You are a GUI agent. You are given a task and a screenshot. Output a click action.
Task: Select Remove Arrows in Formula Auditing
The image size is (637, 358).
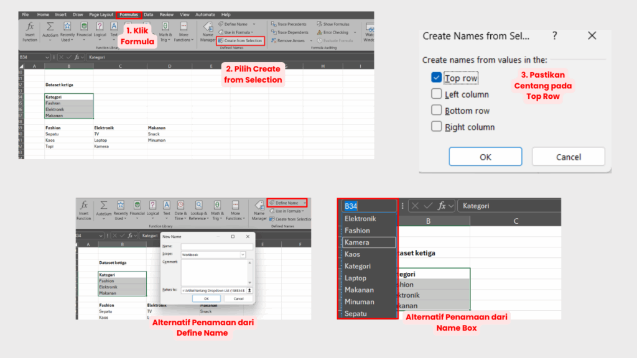(x=273, y=40)
